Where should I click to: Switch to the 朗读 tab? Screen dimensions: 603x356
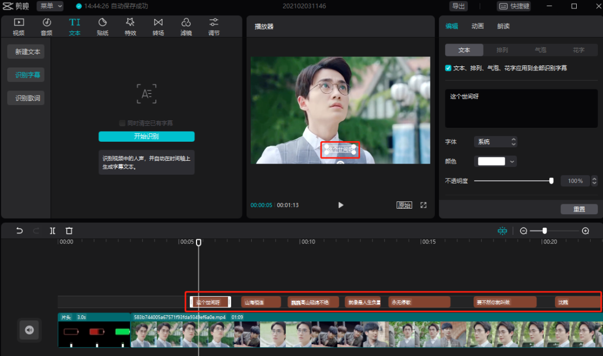click(503, 26)
